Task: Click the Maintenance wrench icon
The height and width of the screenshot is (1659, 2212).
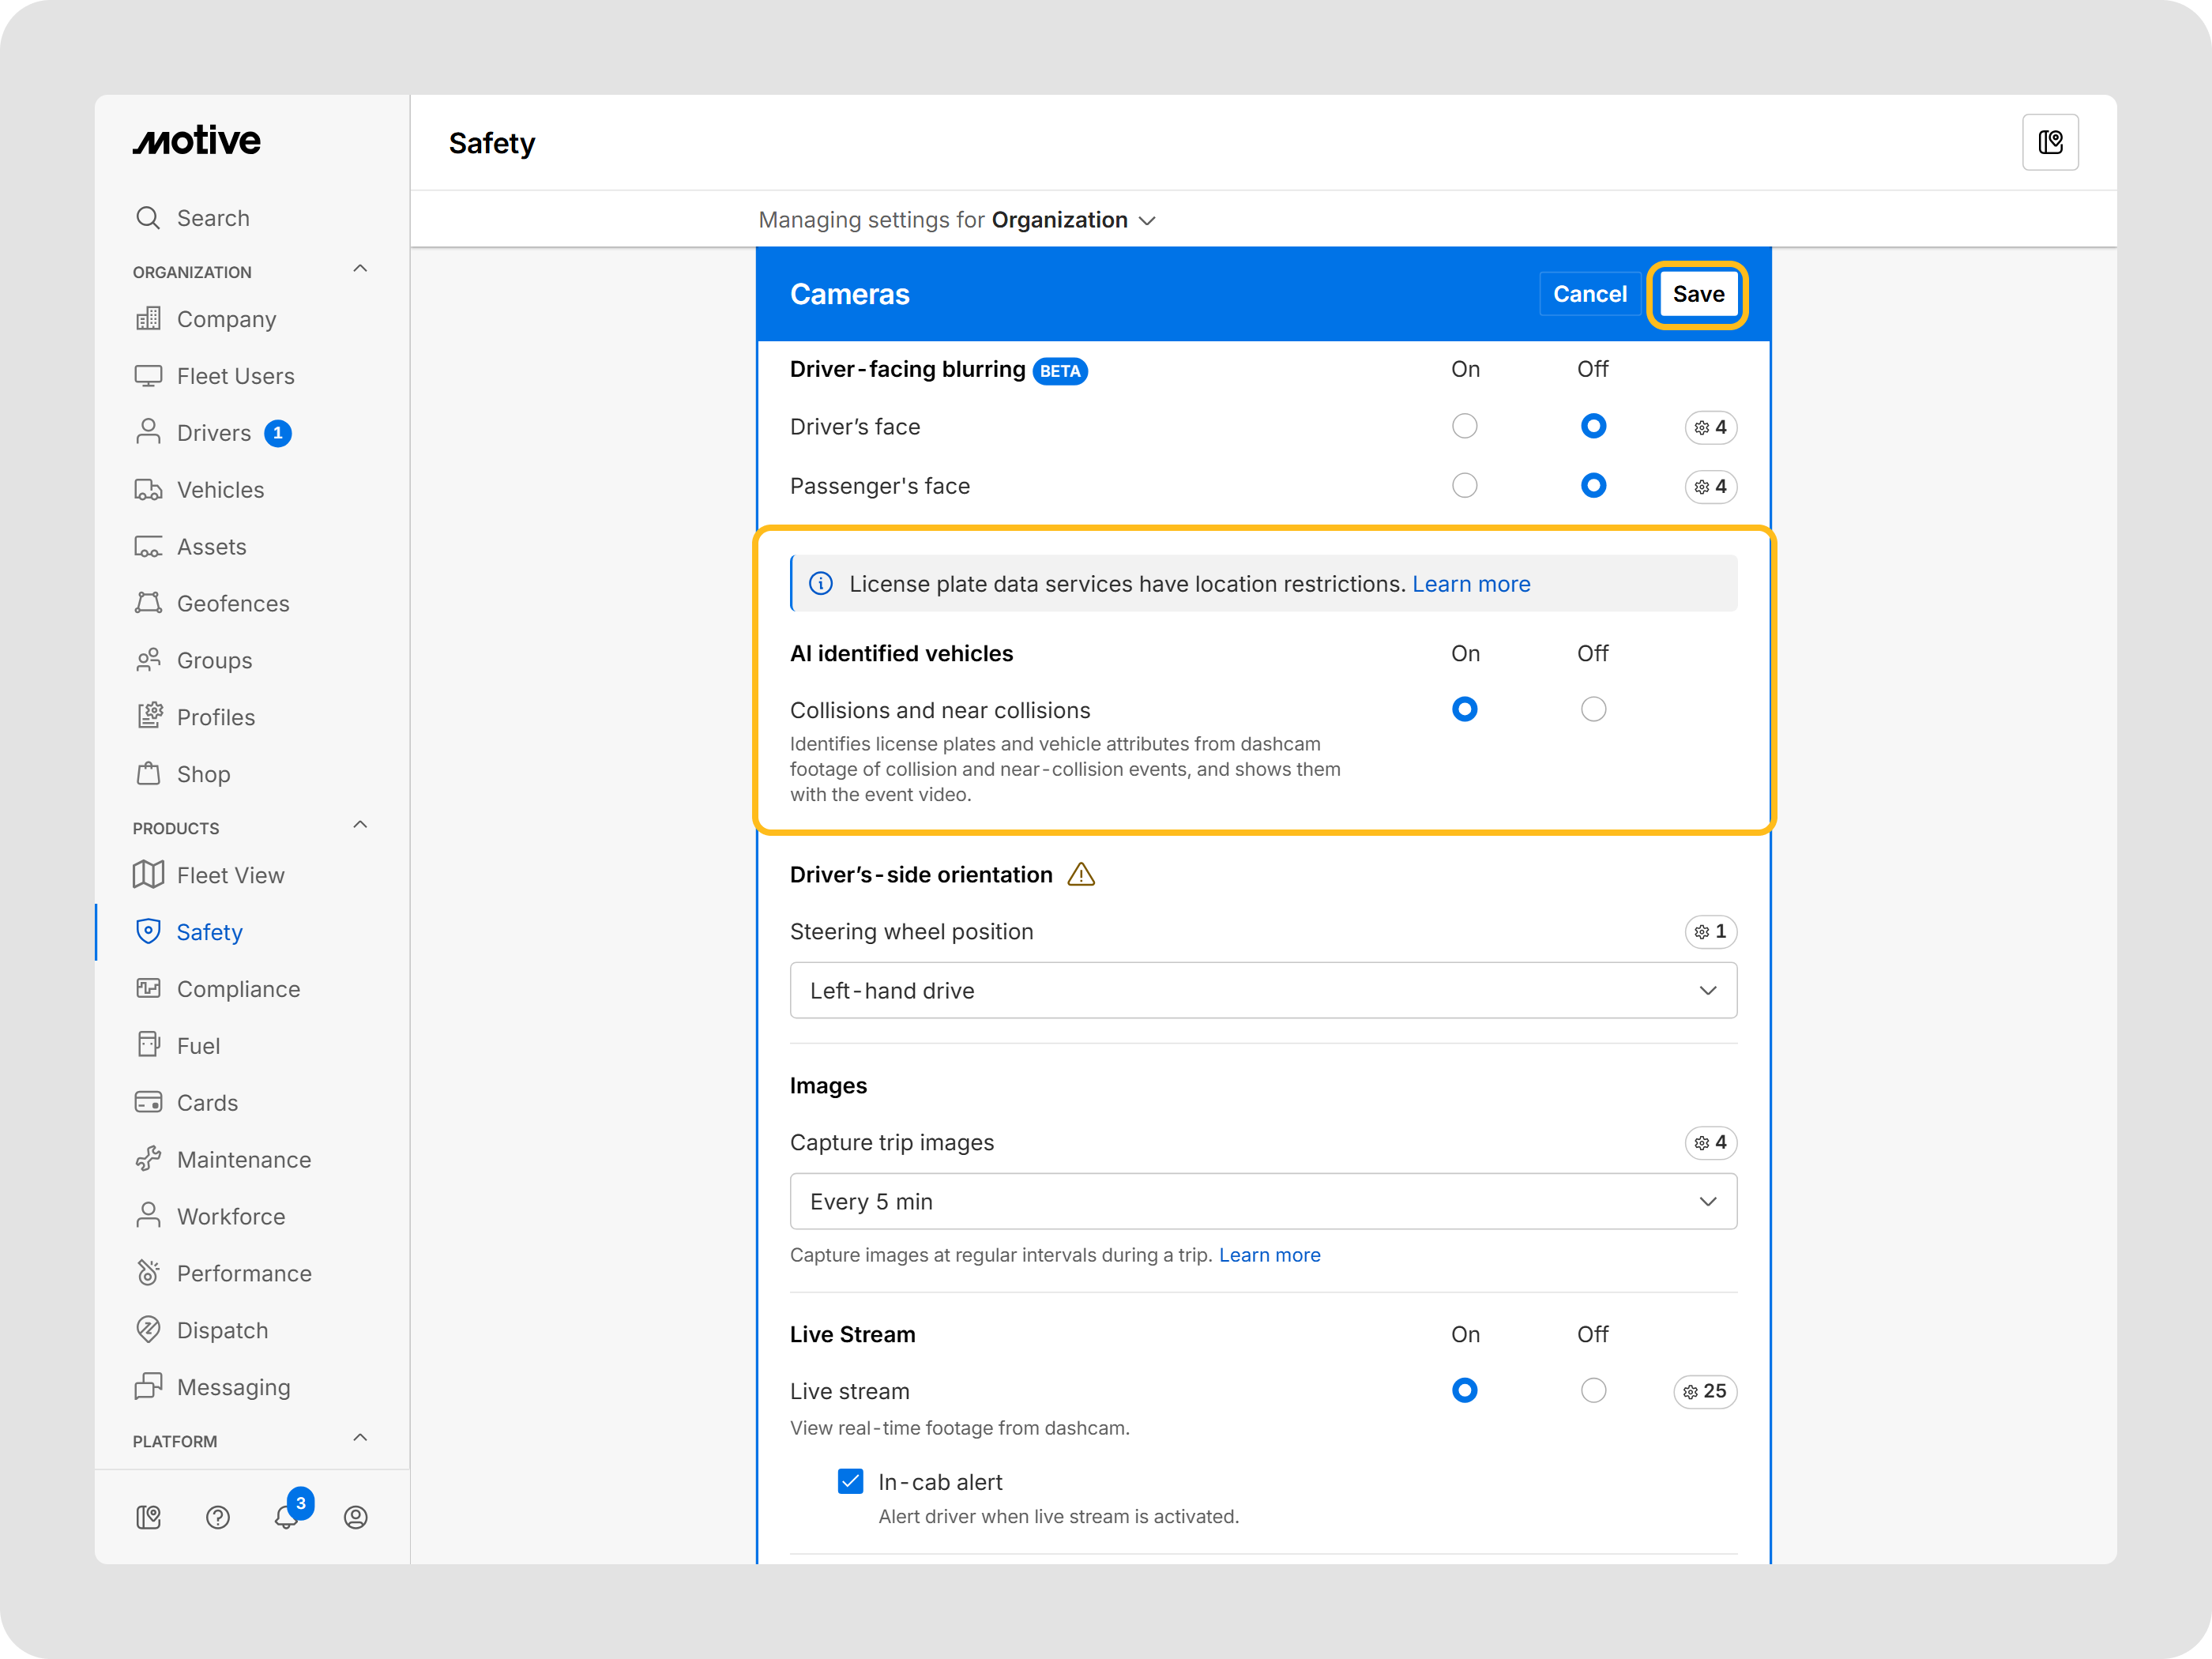Action: 148,1159
